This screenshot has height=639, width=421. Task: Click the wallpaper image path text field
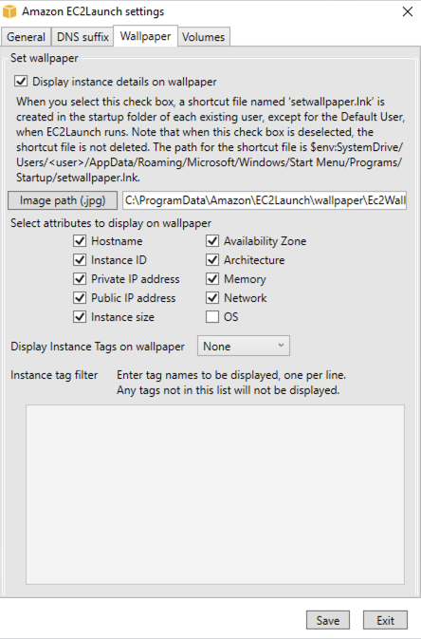point(265,200)
